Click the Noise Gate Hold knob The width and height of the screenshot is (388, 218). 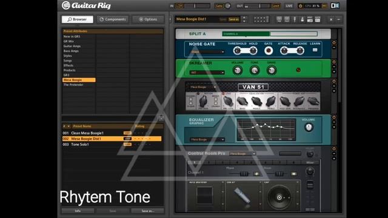253,51
